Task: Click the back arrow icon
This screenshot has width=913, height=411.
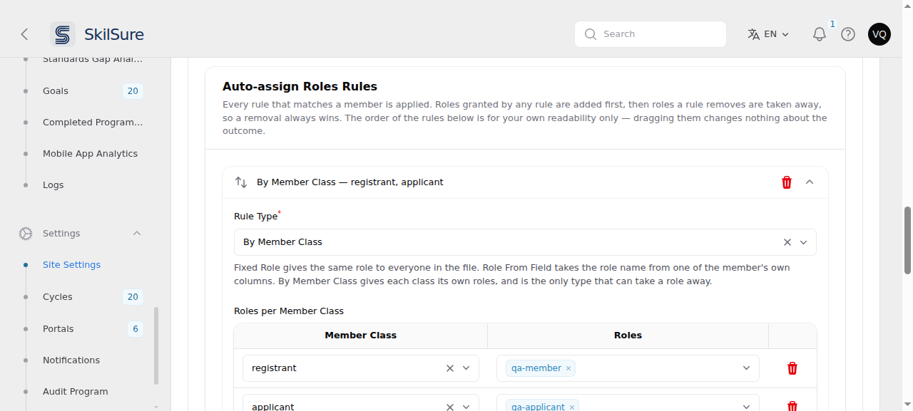Action: click(24, 34)
